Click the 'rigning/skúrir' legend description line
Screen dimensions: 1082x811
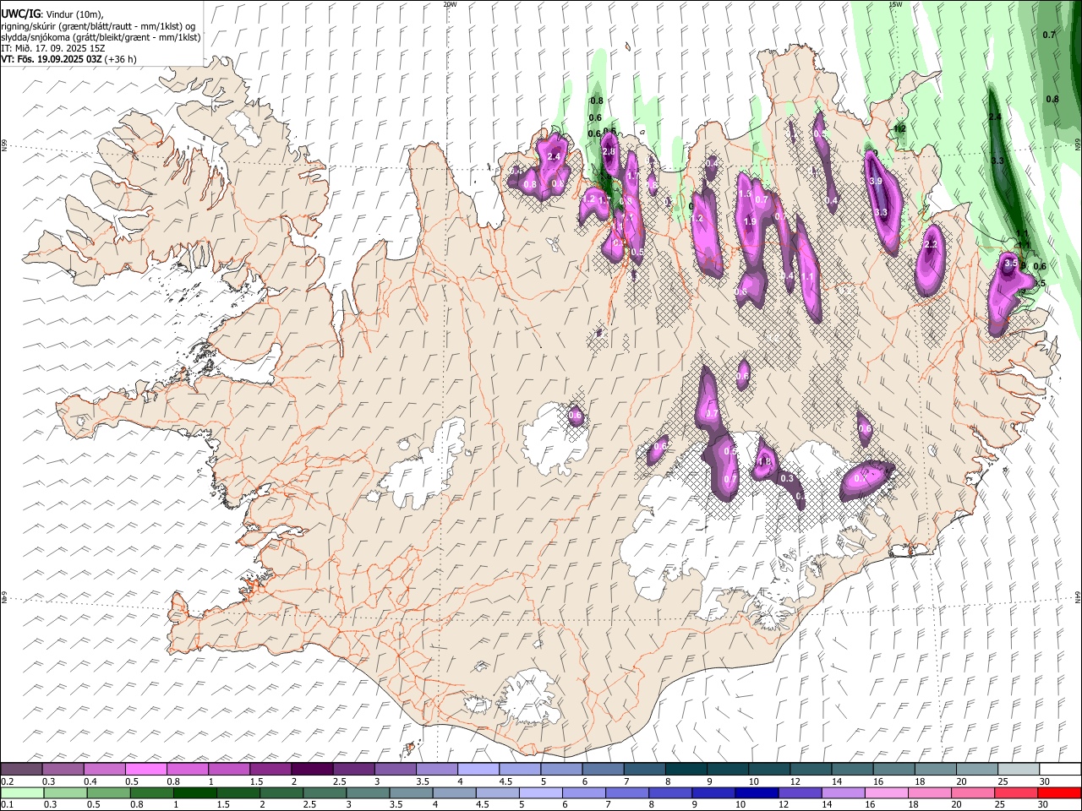(x=98, y=26)
